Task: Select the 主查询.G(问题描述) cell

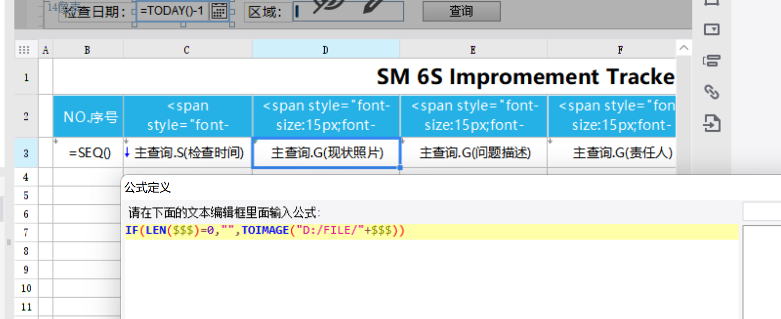Action: coord(474,153)
